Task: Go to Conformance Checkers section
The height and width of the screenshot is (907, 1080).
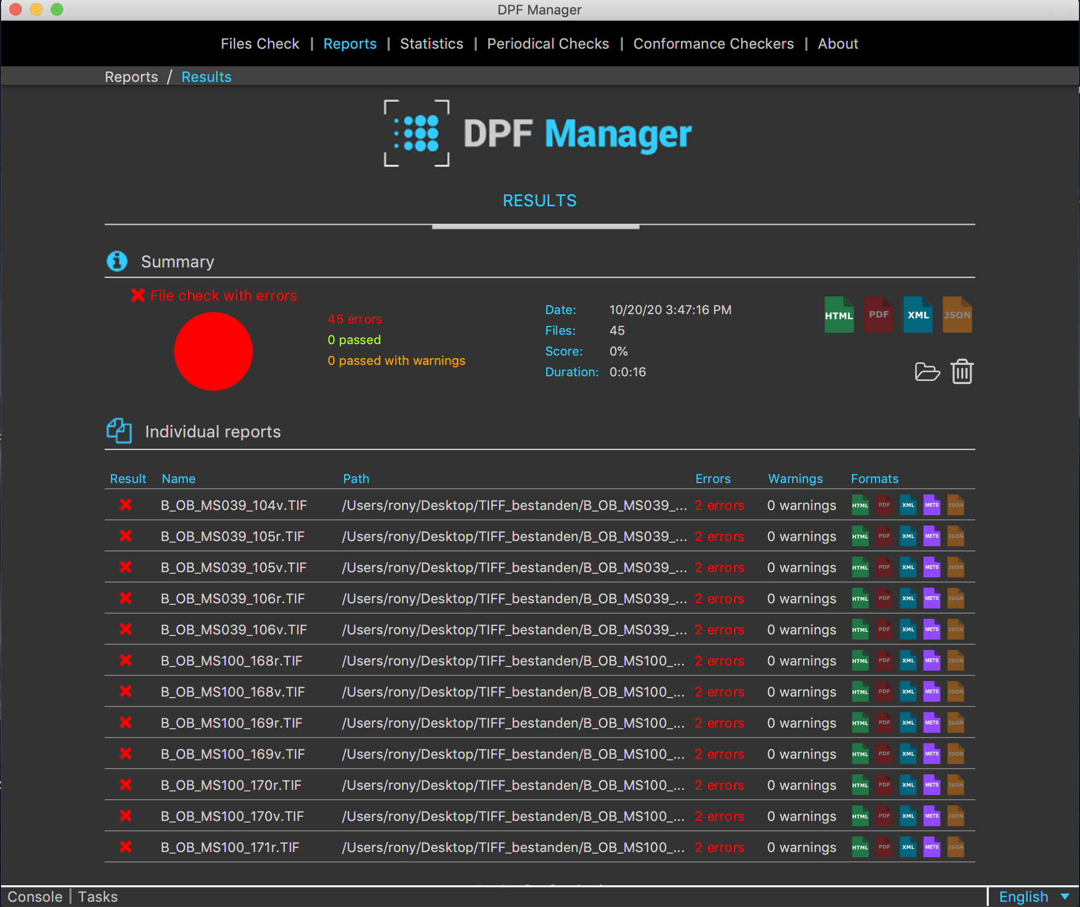Action: coord(713,44)
